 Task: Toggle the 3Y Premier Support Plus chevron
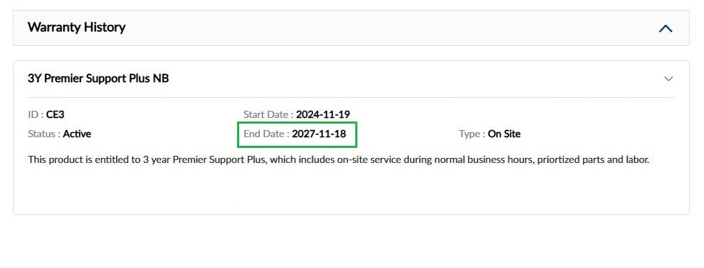point(668,79)
